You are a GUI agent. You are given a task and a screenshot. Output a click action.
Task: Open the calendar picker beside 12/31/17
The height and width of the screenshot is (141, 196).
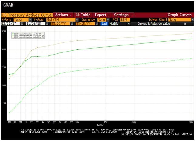coord(22,24)
